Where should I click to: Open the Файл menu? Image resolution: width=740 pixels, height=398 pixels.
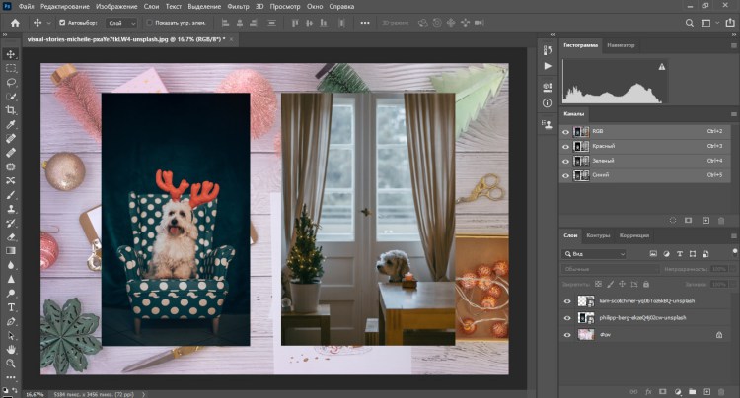point(26,6)
